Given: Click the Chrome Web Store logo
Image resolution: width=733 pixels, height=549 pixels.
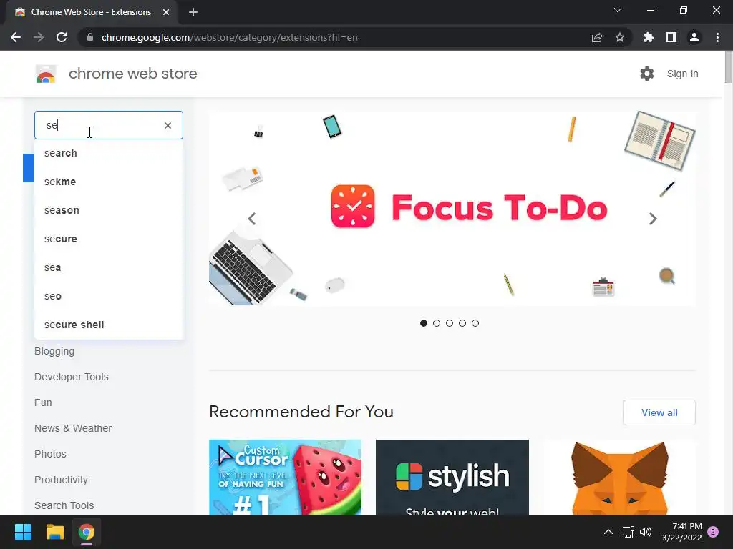Looking at the screenshot, I should click(46, 74).
